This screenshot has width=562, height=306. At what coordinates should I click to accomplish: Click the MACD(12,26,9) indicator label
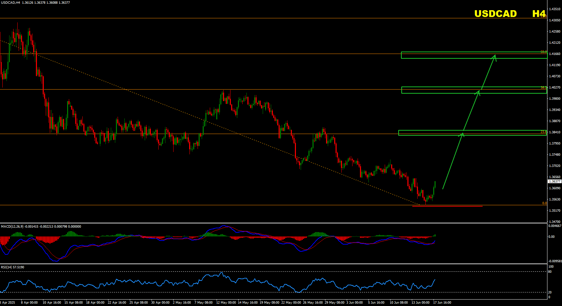point(12,227)
